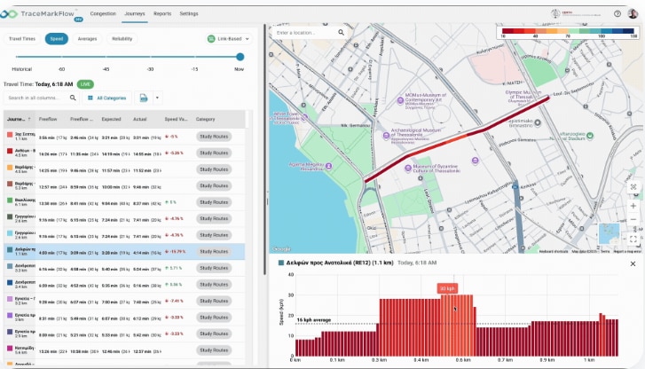Toggle fullscreen map view
Image resolution: width=645 pixels, height=369 pixels.
click(633, 239)
